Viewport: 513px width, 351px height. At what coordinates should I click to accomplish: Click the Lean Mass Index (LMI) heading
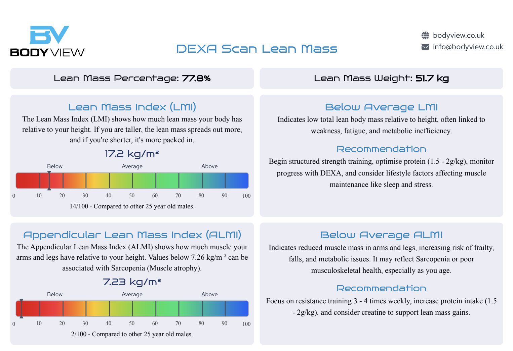pos(132,107)
